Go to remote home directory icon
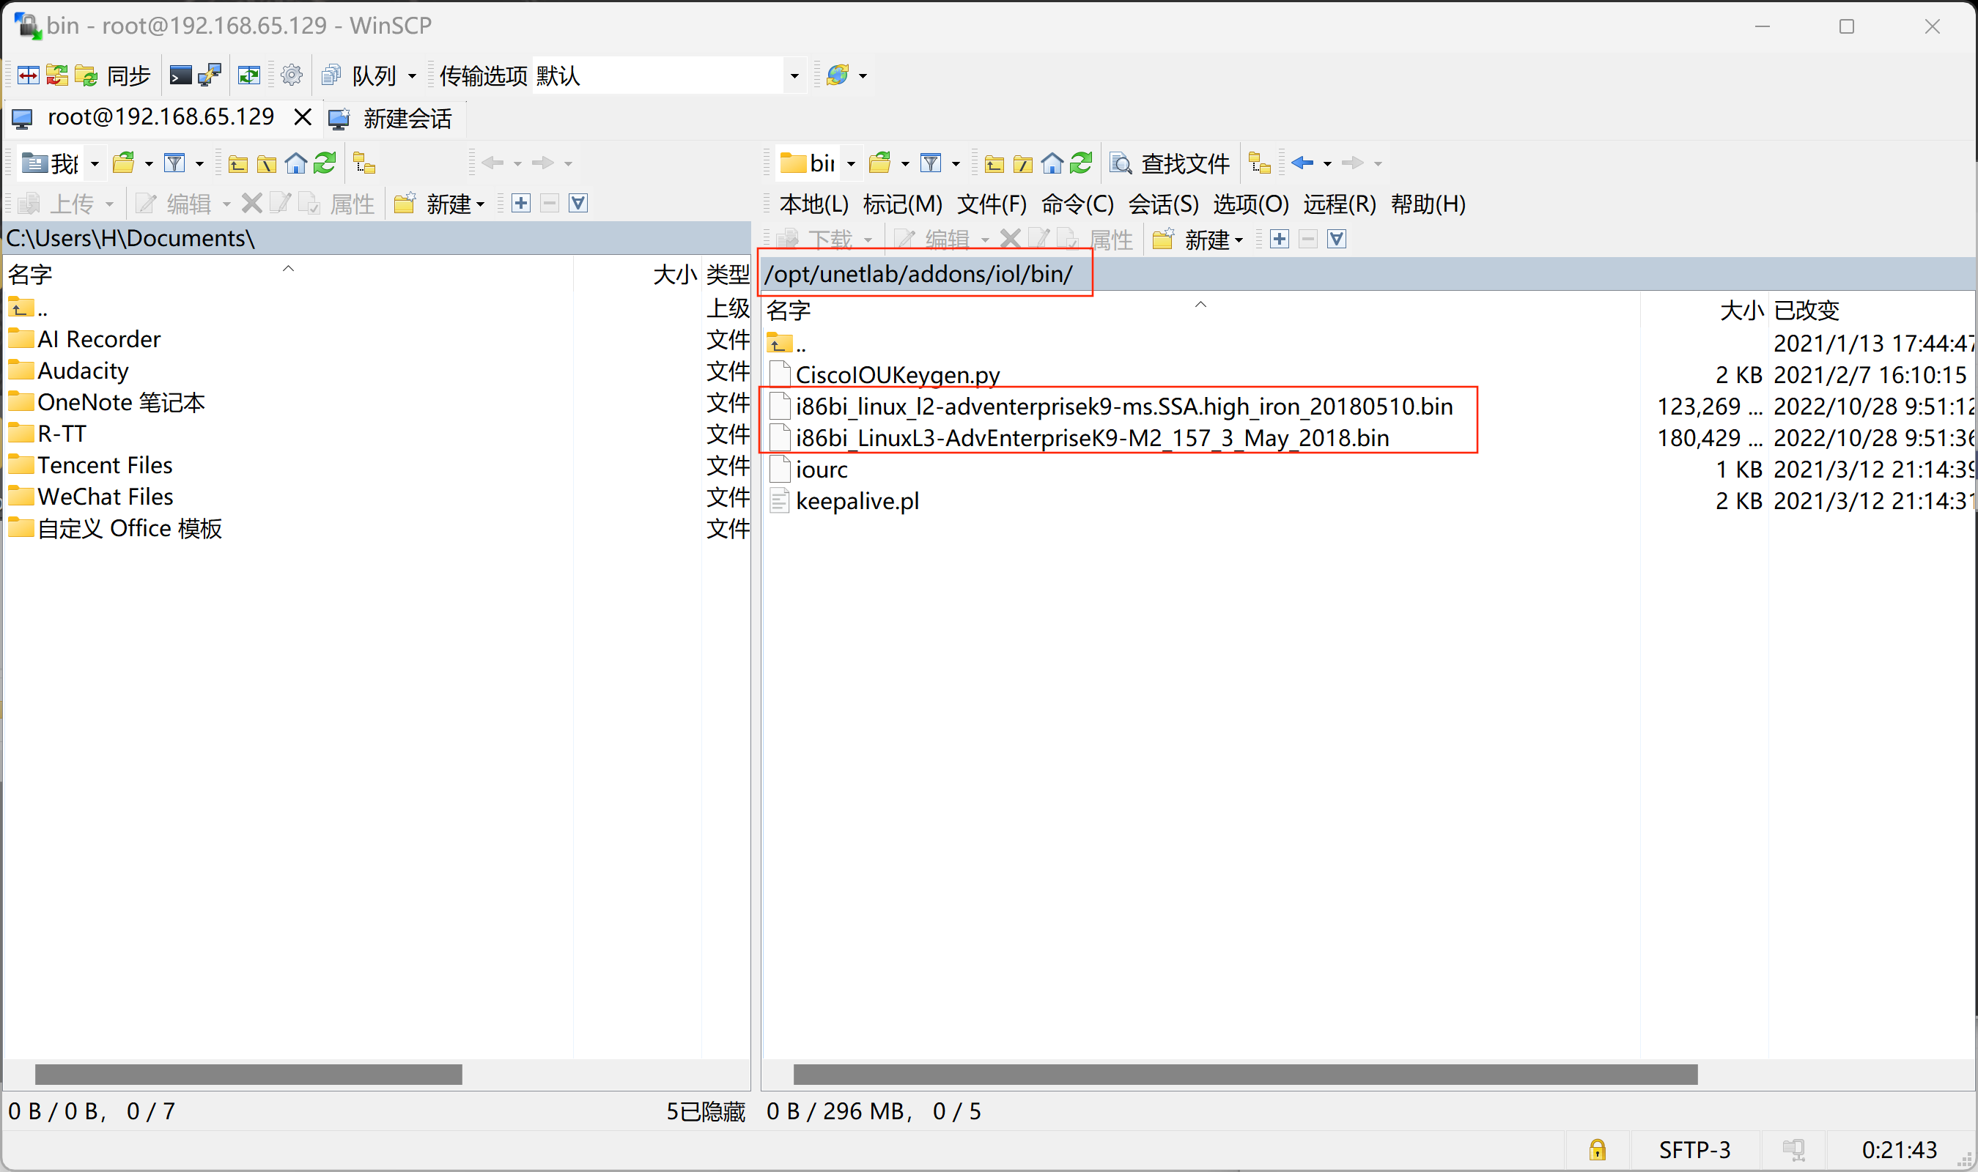 pyautogui.click(x=1052, y=163)
